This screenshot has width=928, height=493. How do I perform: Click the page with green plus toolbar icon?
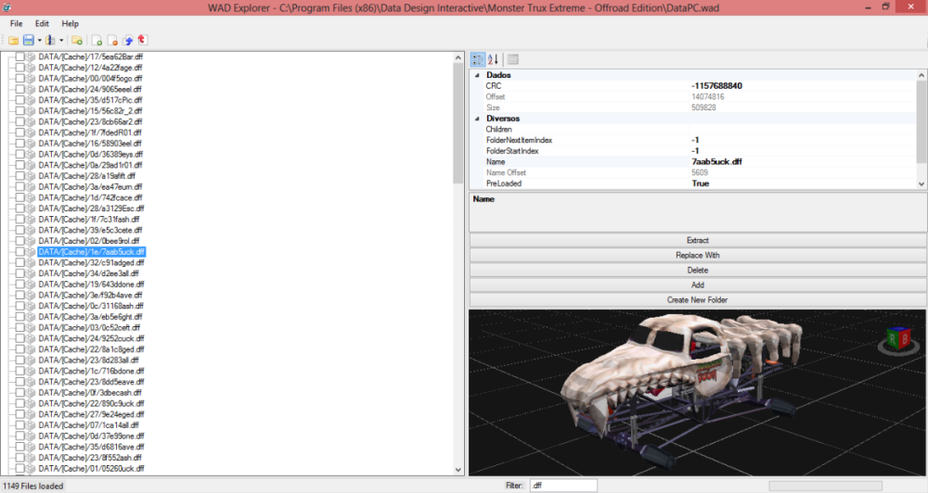coord(97,40)
